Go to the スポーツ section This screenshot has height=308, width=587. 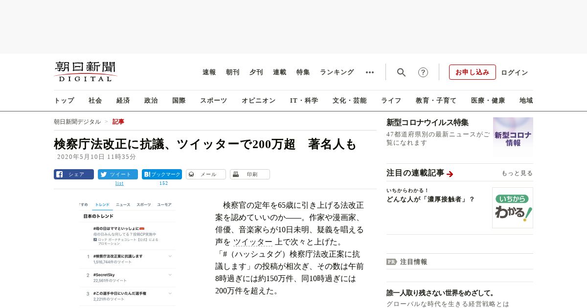(213, 101)
